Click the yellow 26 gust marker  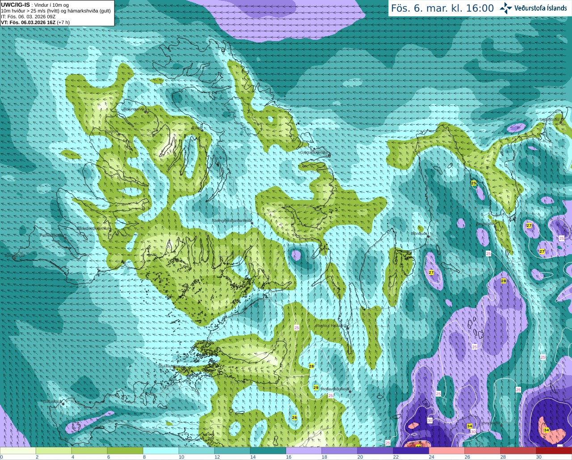point(294,418)
